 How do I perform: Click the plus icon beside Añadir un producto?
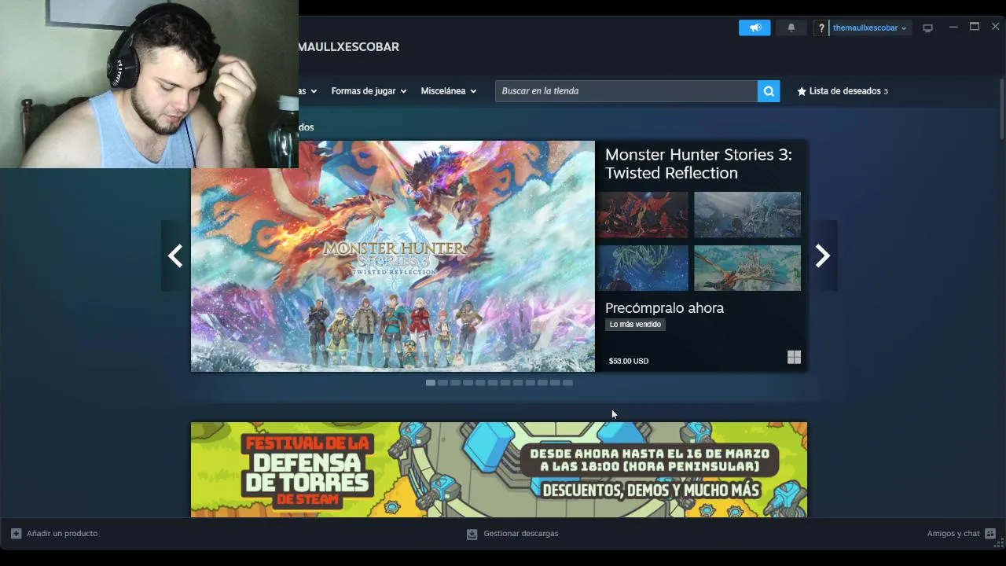(x=16, y=534)
